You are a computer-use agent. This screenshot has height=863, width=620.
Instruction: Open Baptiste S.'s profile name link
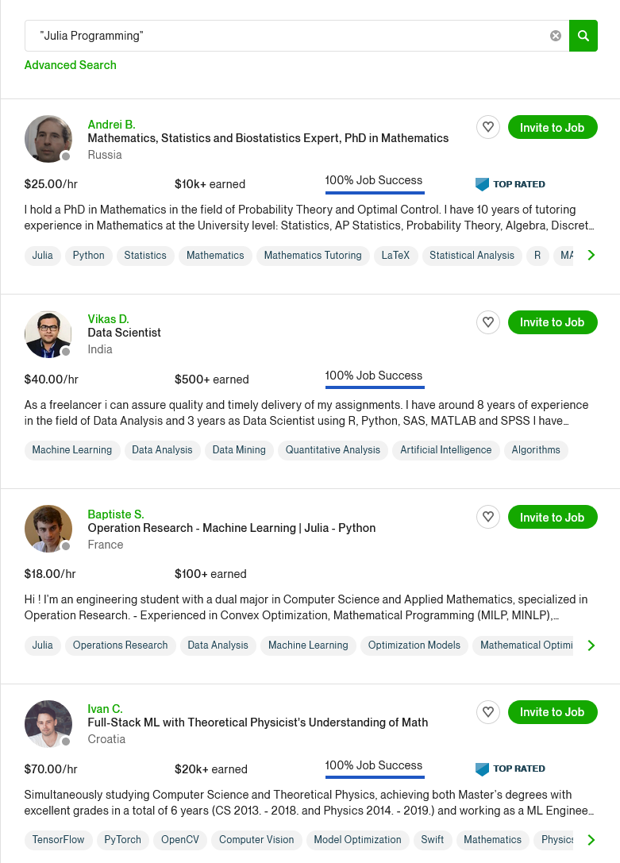pos(116,514)
